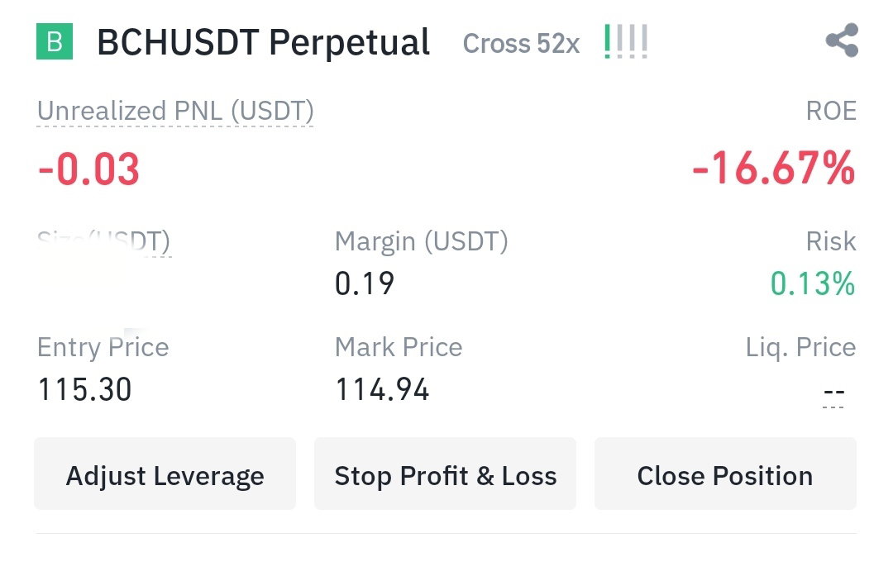Tap the Mark Price label
Screen dimensions: 893x576
point(399,347)
